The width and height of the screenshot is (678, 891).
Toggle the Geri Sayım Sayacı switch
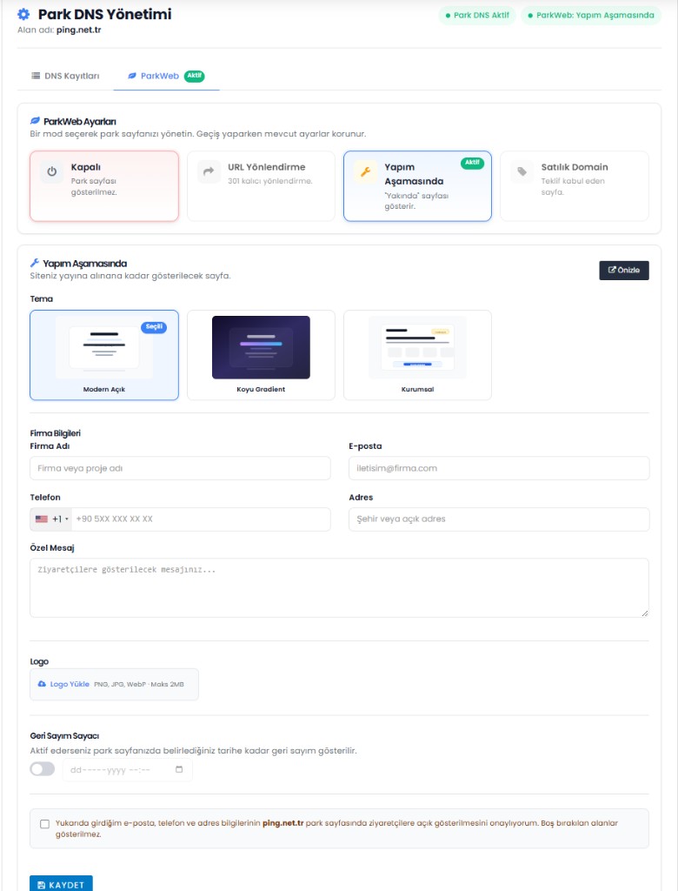click(x=43, y=769)
